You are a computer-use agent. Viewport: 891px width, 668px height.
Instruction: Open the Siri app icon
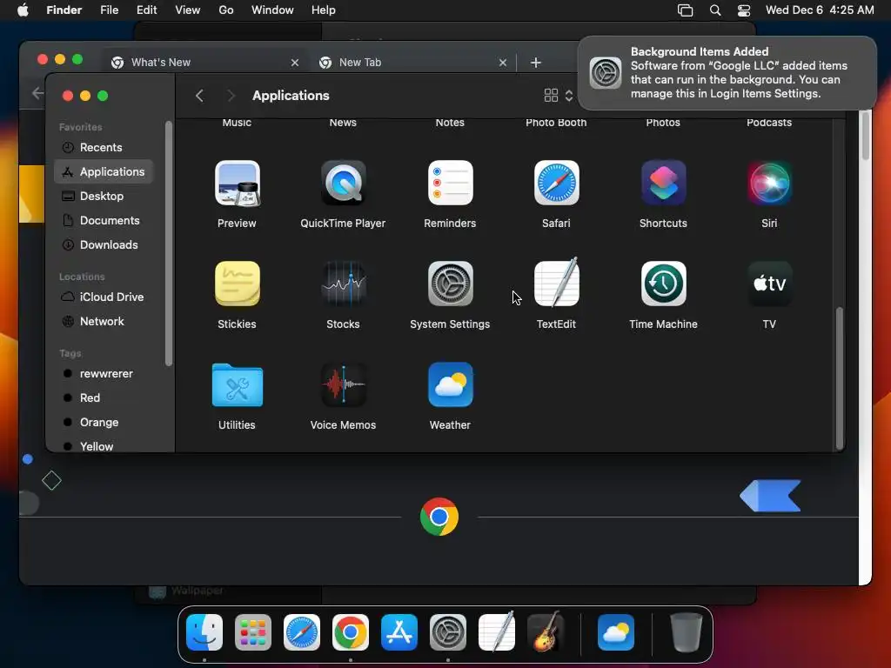pos(769,183)
